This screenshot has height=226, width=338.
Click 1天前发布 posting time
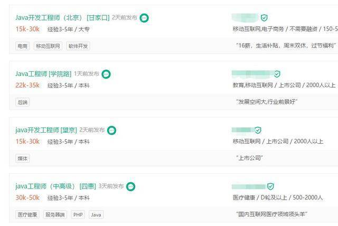click(87, 74)
